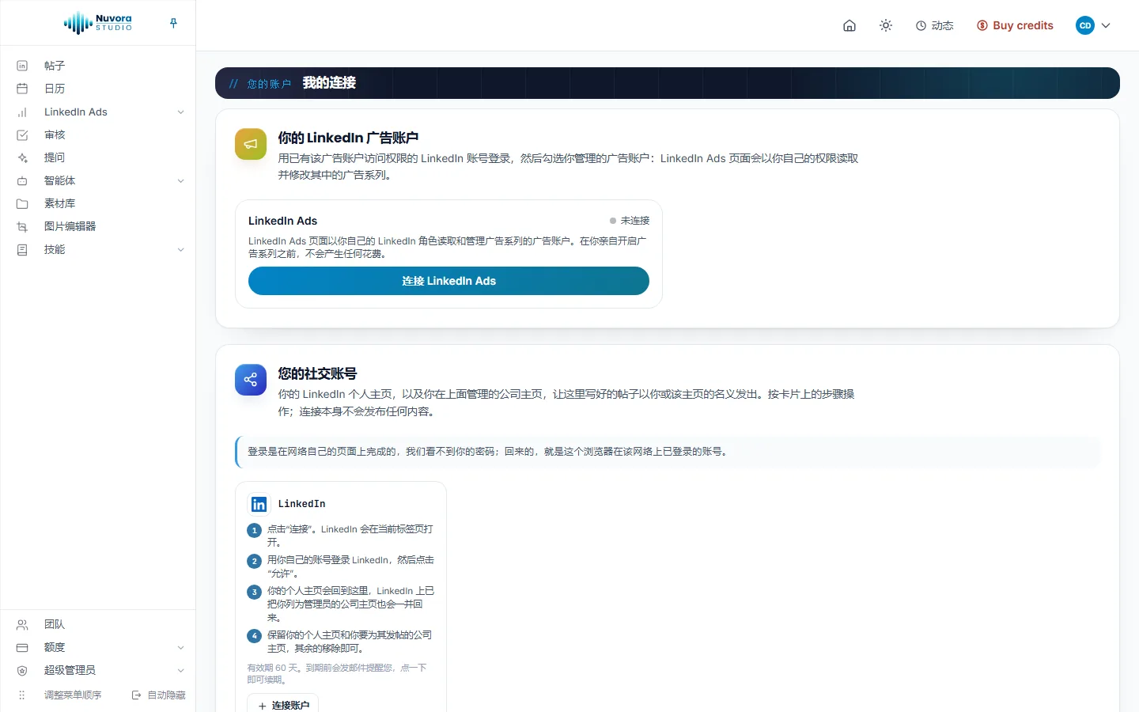Click the 日历 calendar icon

coord(22,89)
